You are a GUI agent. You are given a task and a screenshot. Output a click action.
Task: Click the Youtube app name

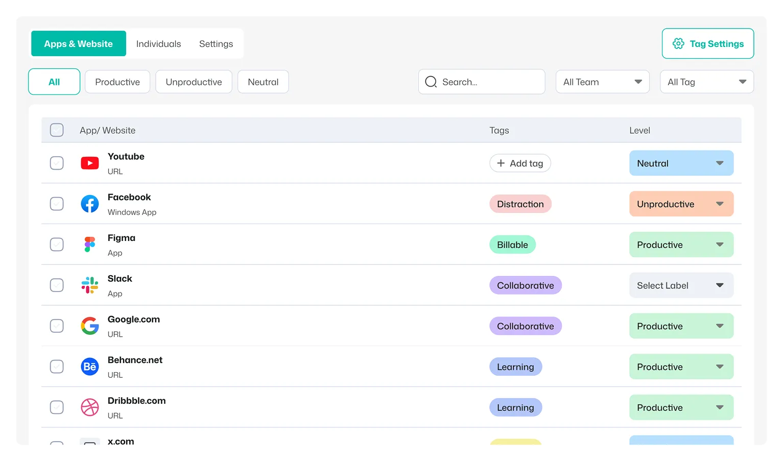pyautogui.click(x=126, y=156)
